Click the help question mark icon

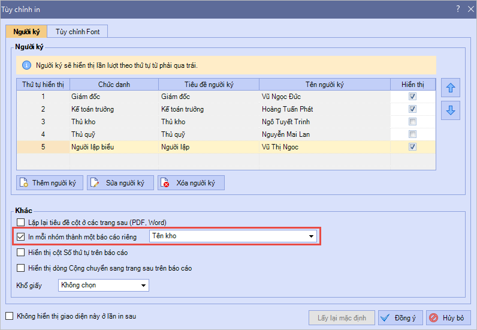pyautogui.click(x=458, y=8)
